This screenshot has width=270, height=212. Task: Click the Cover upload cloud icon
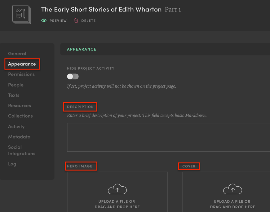click(x=232, y=189)
